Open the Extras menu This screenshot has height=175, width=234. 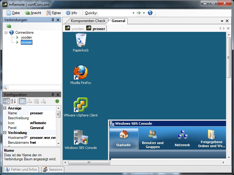click(x=54, y=13)
